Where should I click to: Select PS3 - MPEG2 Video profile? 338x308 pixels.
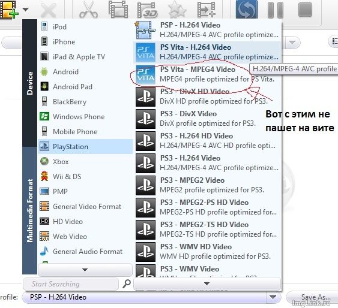coord(207,185)
